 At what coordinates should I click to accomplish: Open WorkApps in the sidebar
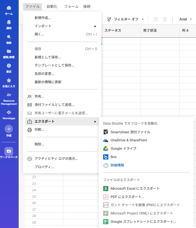click(x=9, y=115)
